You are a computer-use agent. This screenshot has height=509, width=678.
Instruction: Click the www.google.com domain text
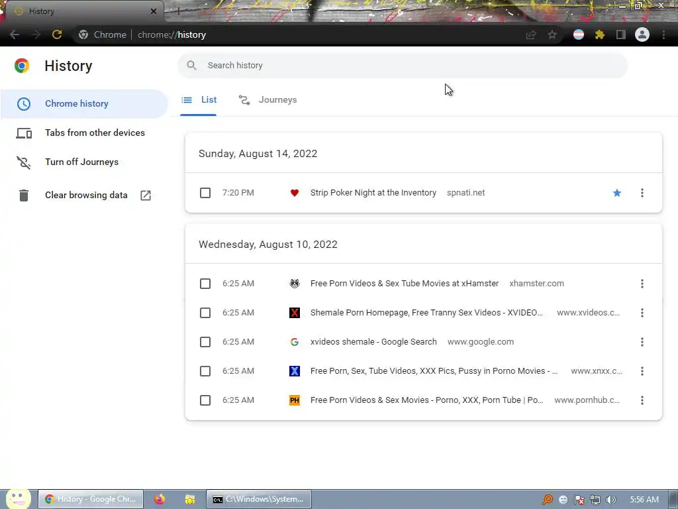click(481, 342)
